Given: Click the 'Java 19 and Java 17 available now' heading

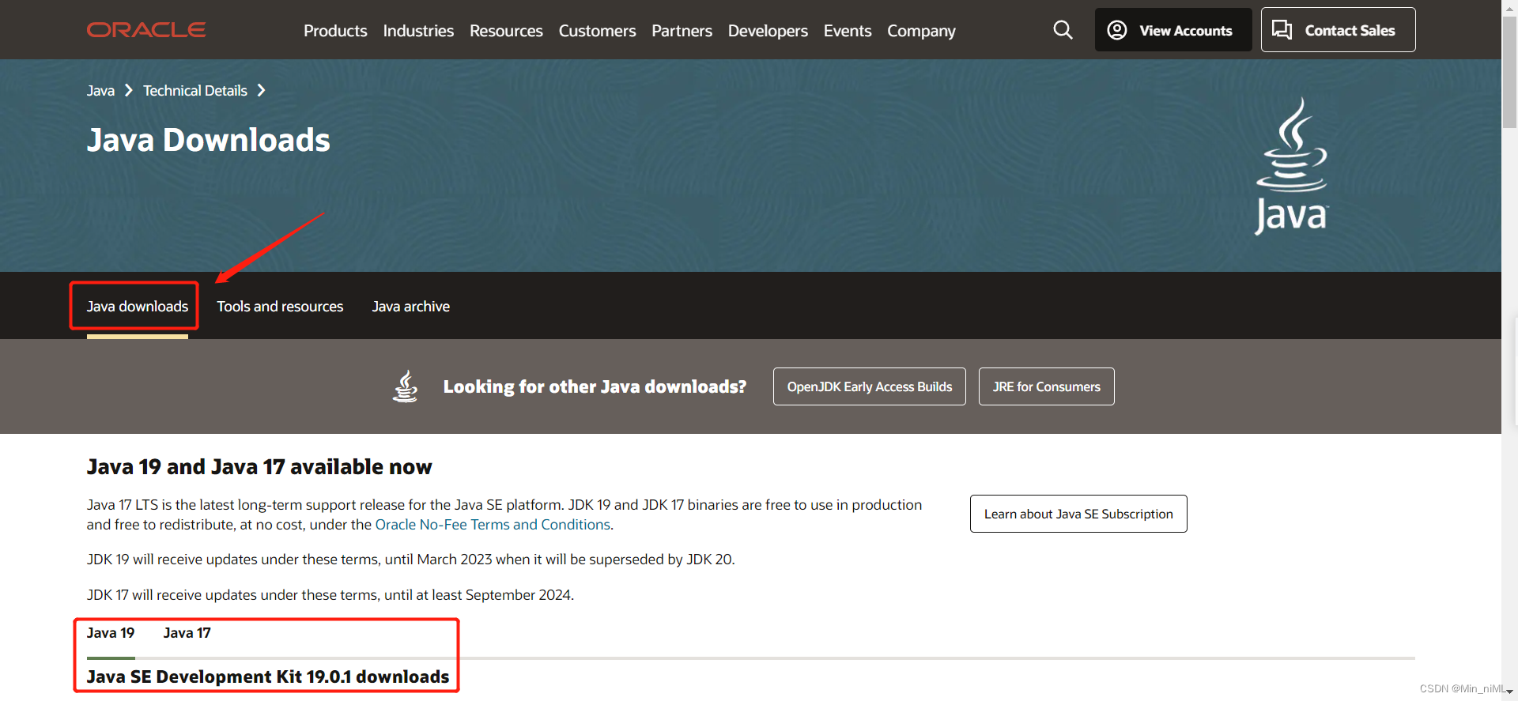Looking at the screenshot, I should click(259, 467).
